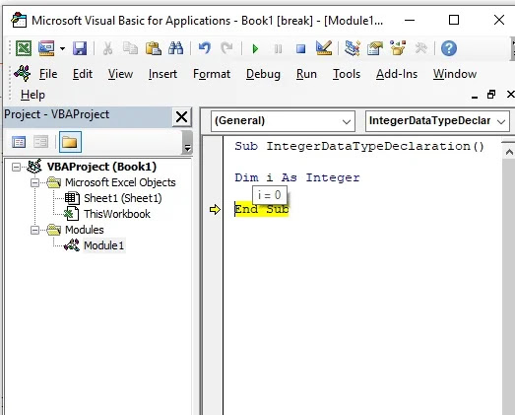515x415 pixels.
Task: Close the Project - VBAProject pane
Action: point(181,117)
